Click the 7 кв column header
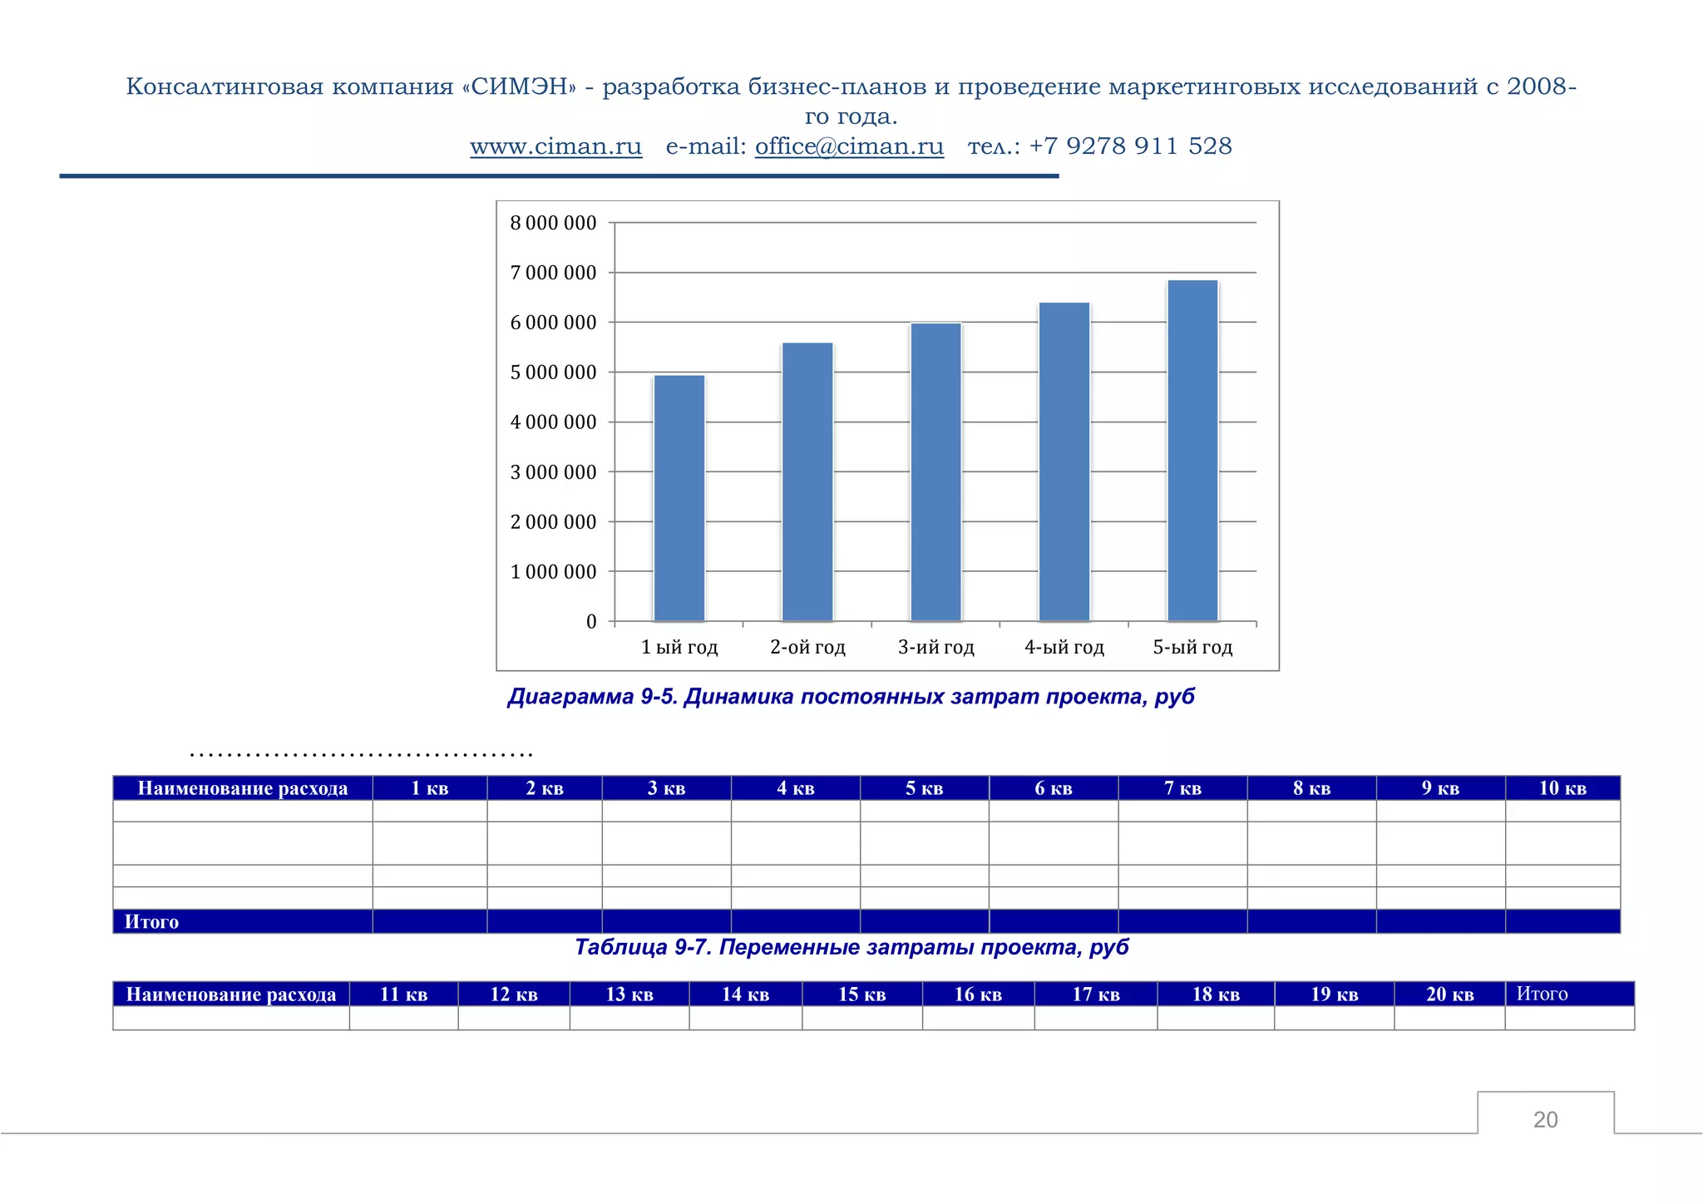Image resolution: width=1703 pixels, height=1204 pixels. (x=1182, y=788)
